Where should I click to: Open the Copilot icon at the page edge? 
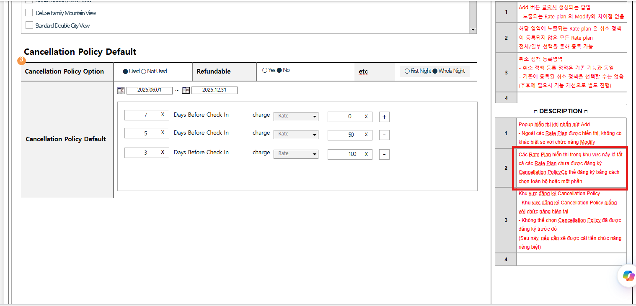pyautogui.click(x=628, y=275)
